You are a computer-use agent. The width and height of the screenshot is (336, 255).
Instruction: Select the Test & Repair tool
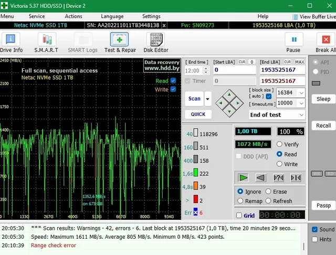pyautogui.click(x=120, y=42)
